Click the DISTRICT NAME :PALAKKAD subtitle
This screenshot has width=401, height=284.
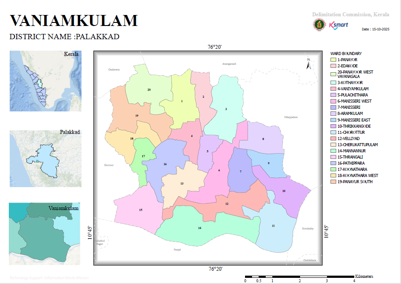pos(64,37)
